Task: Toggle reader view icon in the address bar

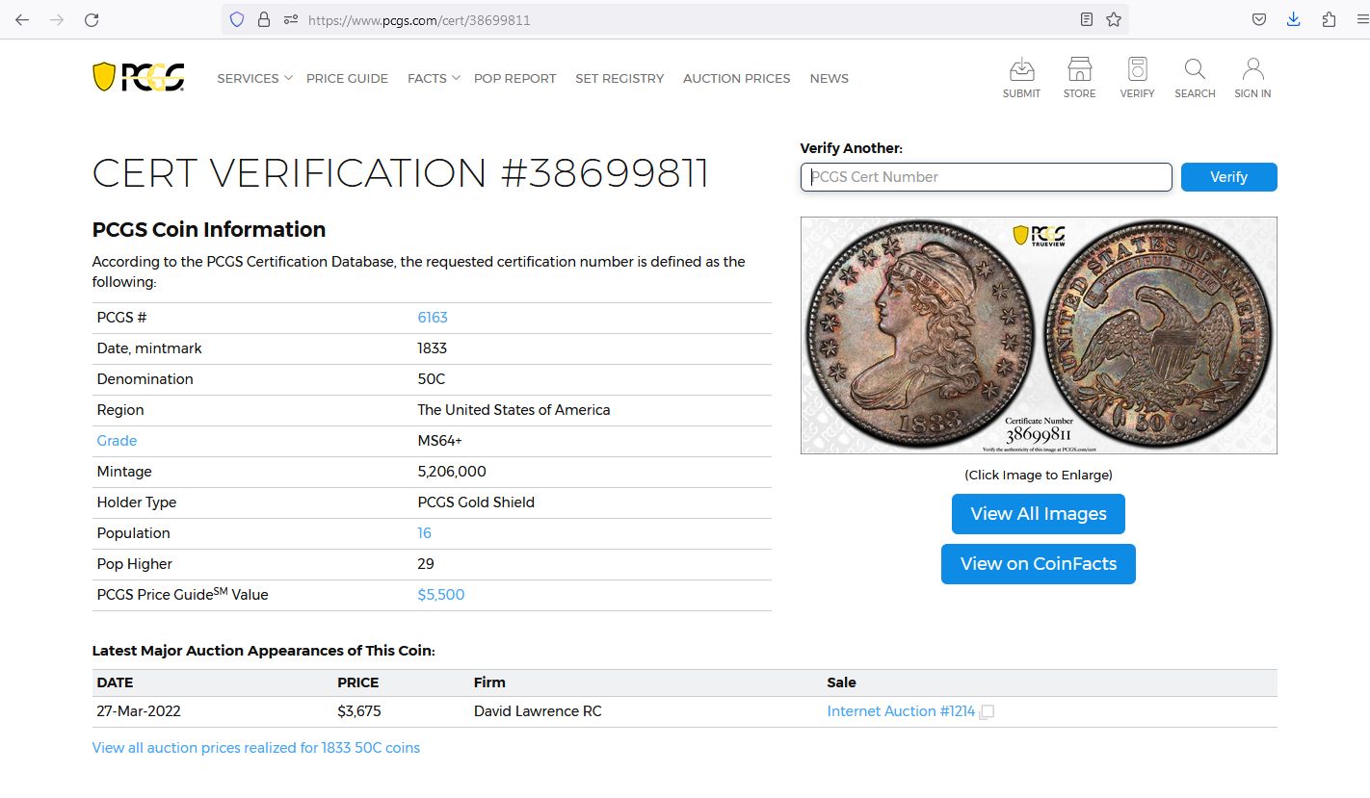Action: pyautogui.click(x=1087, y=19)
